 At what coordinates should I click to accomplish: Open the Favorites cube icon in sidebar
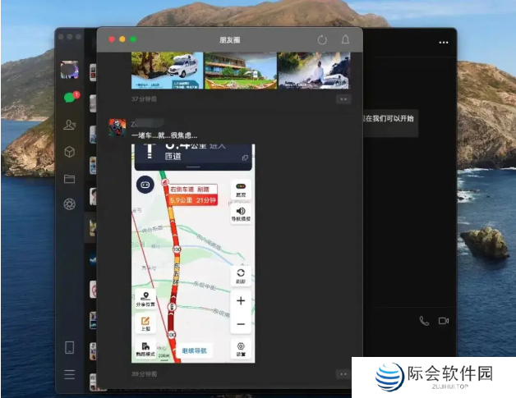[x=70, y=152]
